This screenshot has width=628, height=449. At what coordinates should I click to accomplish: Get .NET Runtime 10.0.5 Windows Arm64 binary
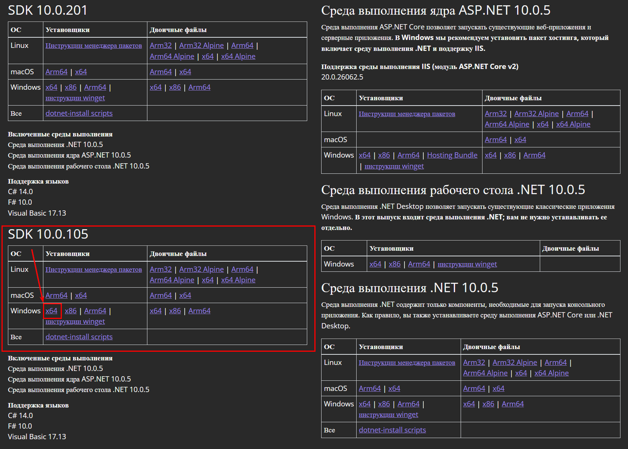point(513,404)
